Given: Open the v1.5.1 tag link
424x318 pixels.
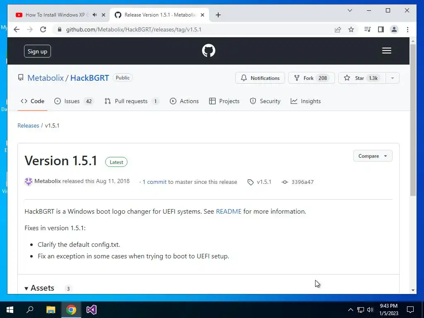Looking at the screenshot, I should 260,182.
